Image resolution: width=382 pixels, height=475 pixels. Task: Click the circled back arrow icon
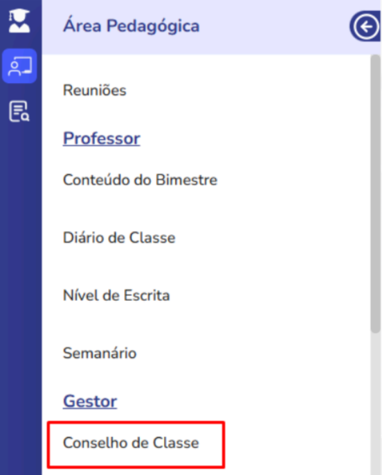(365, 27)
